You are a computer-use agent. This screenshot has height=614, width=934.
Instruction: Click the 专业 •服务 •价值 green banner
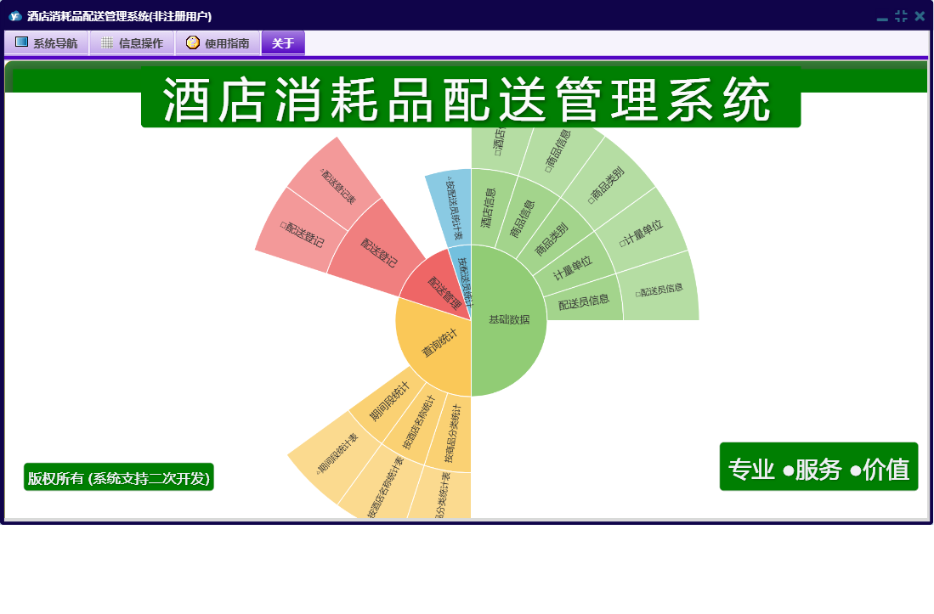coord(818,466)
